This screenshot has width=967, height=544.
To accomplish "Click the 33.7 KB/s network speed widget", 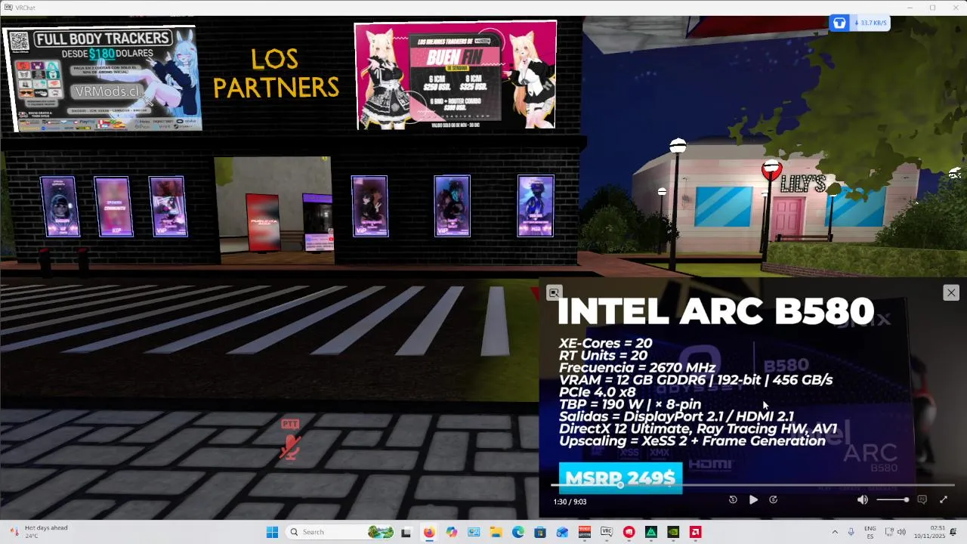I will (x=860, y=23).
